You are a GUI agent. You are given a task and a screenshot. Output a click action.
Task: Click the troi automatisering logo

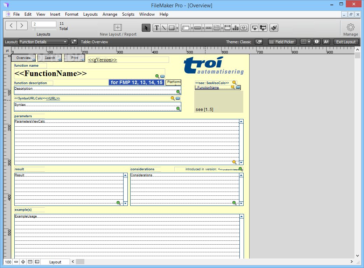coord(214,66)
